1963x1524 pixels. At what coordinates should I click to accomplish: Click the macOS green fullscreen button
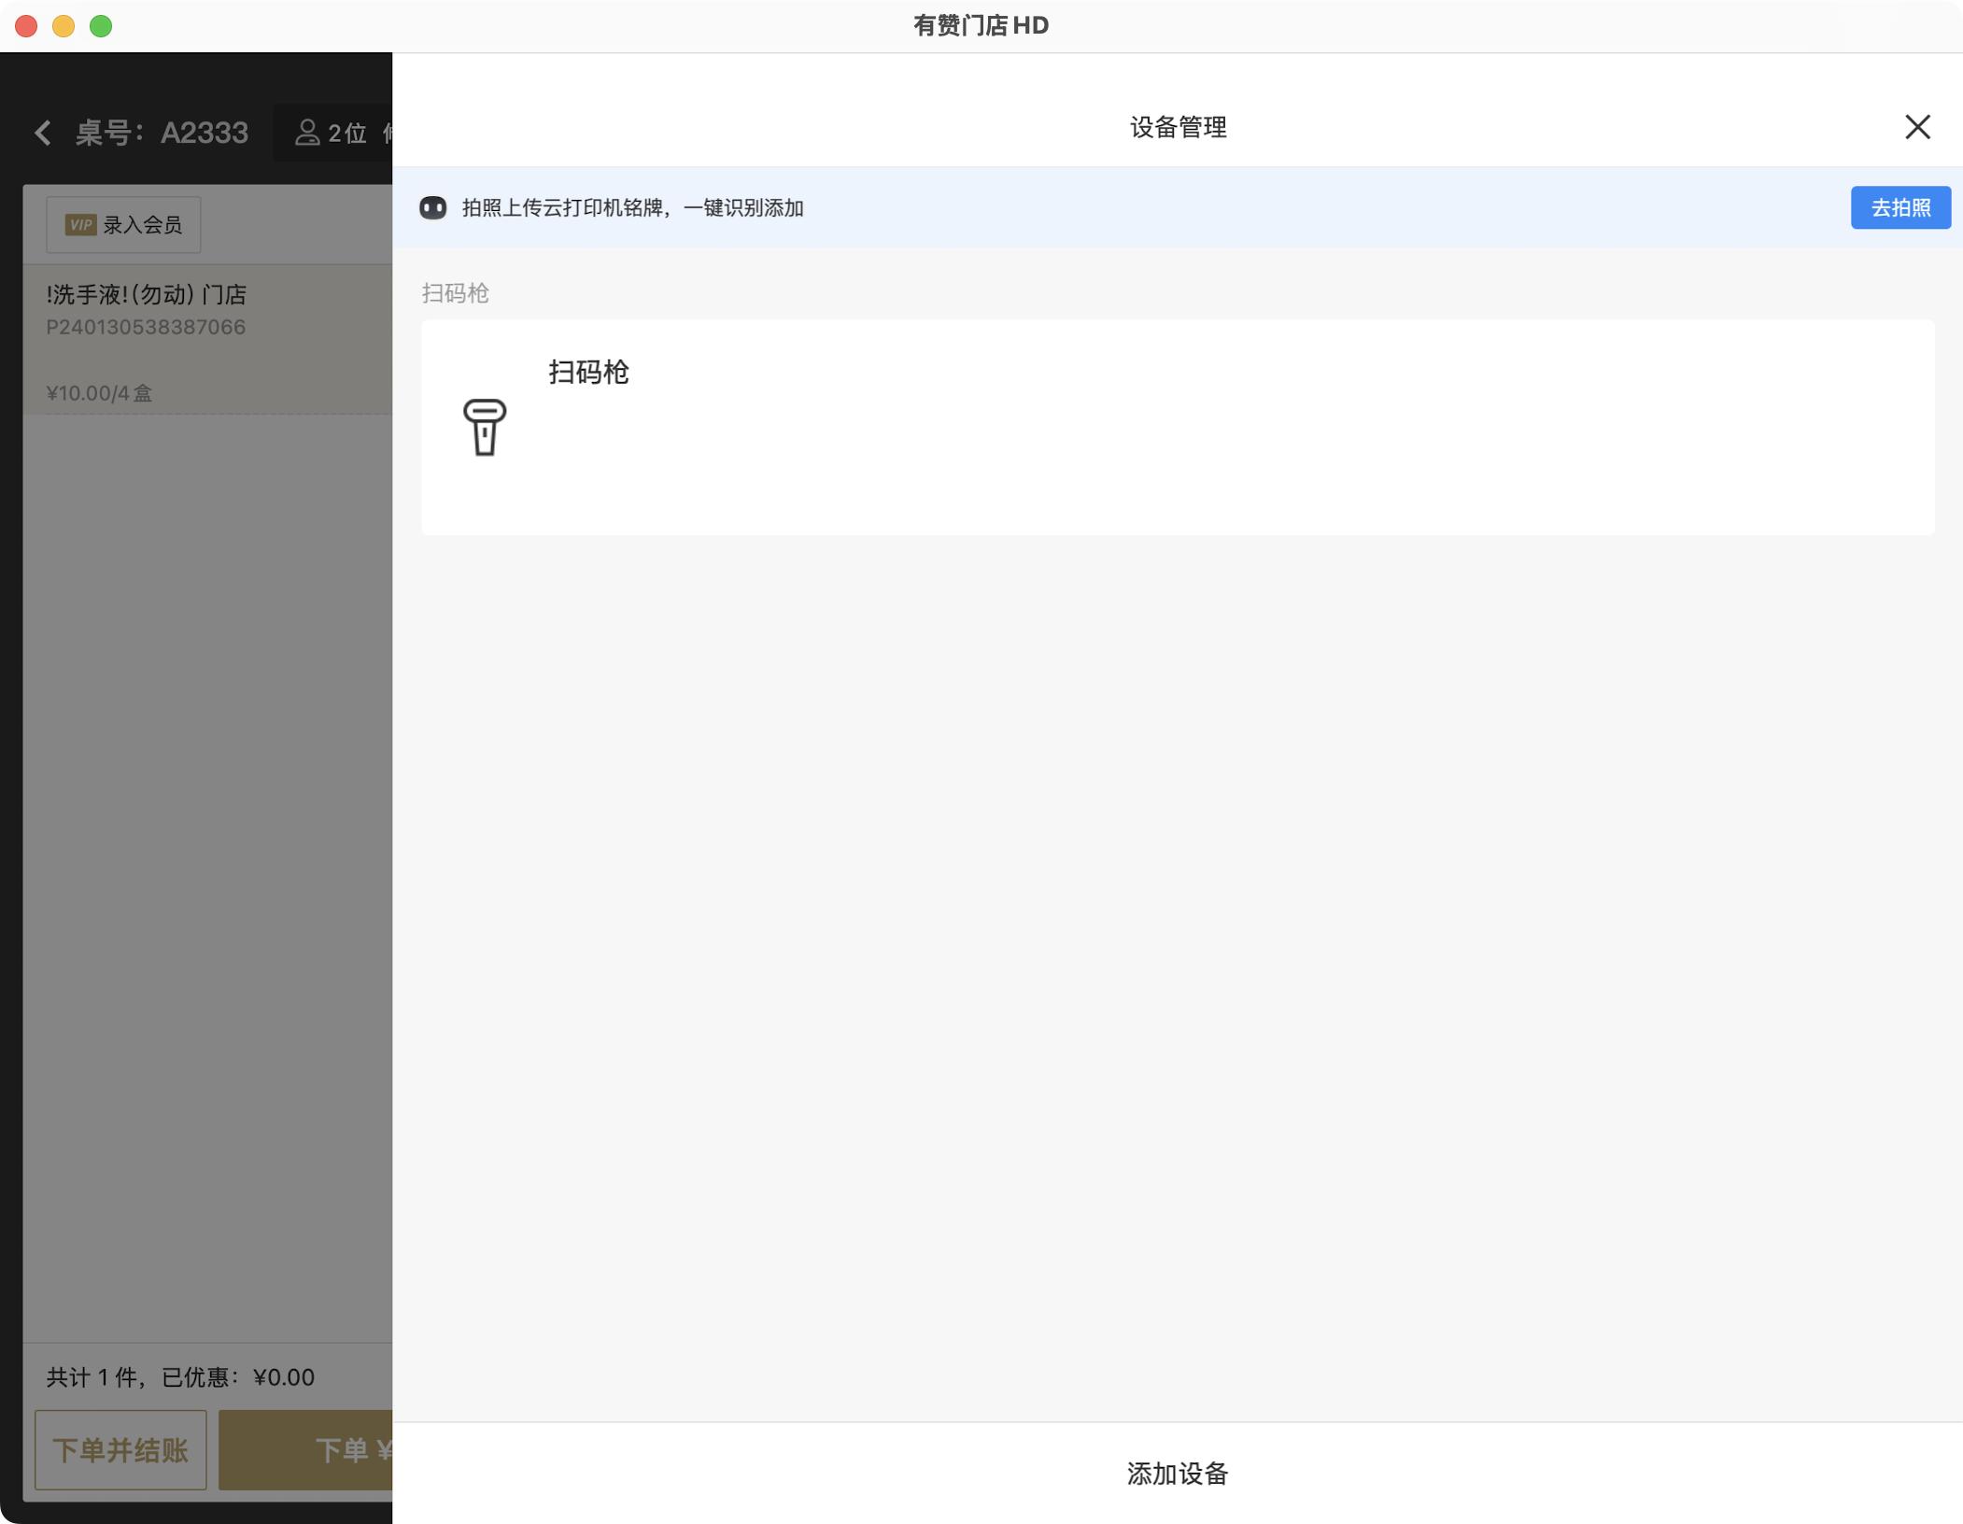click(x=101, y=26)
